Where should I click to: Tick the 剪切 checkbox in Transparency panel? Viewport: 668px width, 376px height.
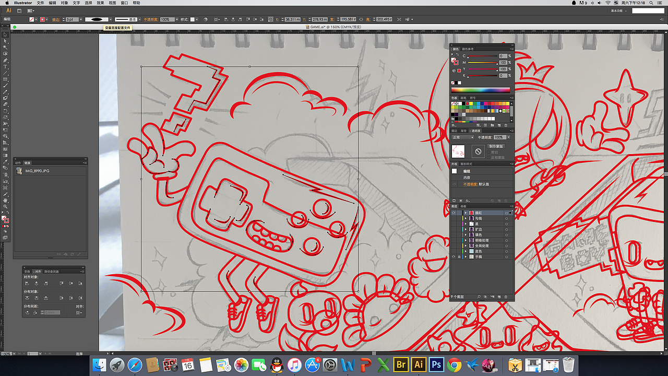tap(488, 152)
